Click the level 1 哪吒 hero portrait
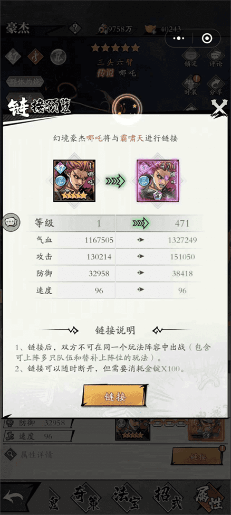This screenshot has height=515, width=231. click(x=74, y=180)
